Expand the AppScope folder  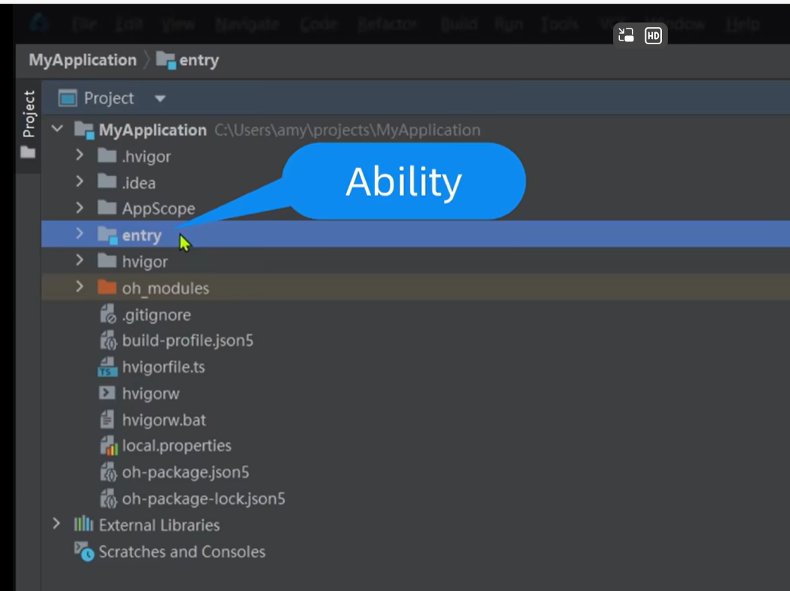point(80,208)
